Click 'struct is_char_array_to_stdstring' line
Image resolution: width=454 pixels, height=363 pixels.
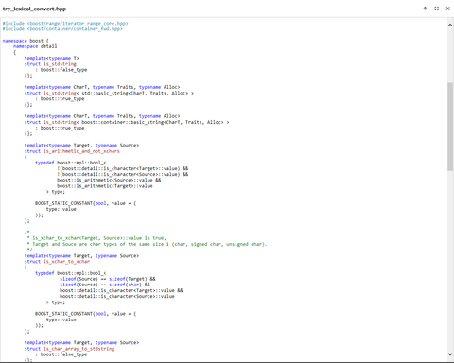pos(69,349)
